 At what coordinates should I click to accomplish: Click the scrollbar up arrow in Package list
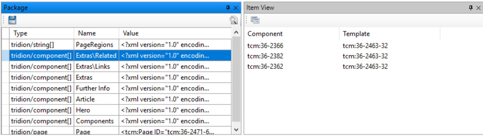236,32
